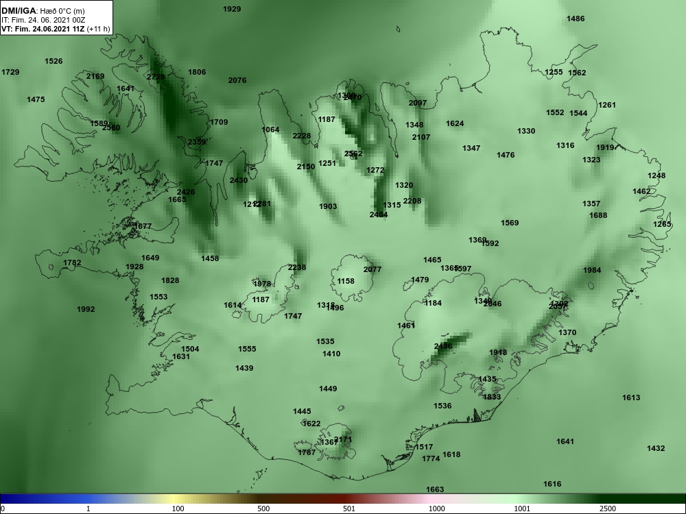Click the map value 1624

[x=455, y=123]
